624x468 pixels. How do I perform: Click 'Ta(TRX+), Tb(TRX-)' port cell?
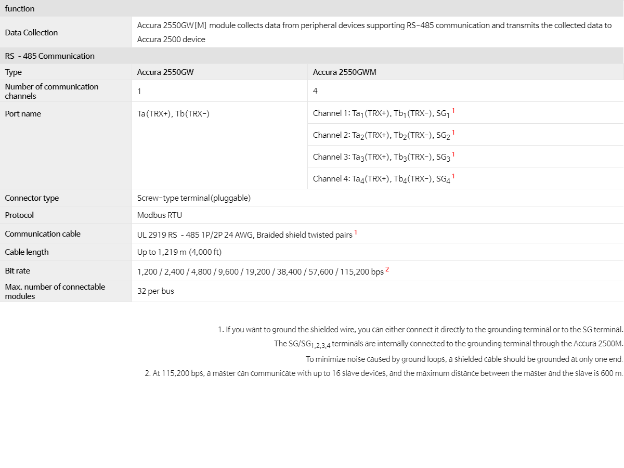[x=173, y=113]
